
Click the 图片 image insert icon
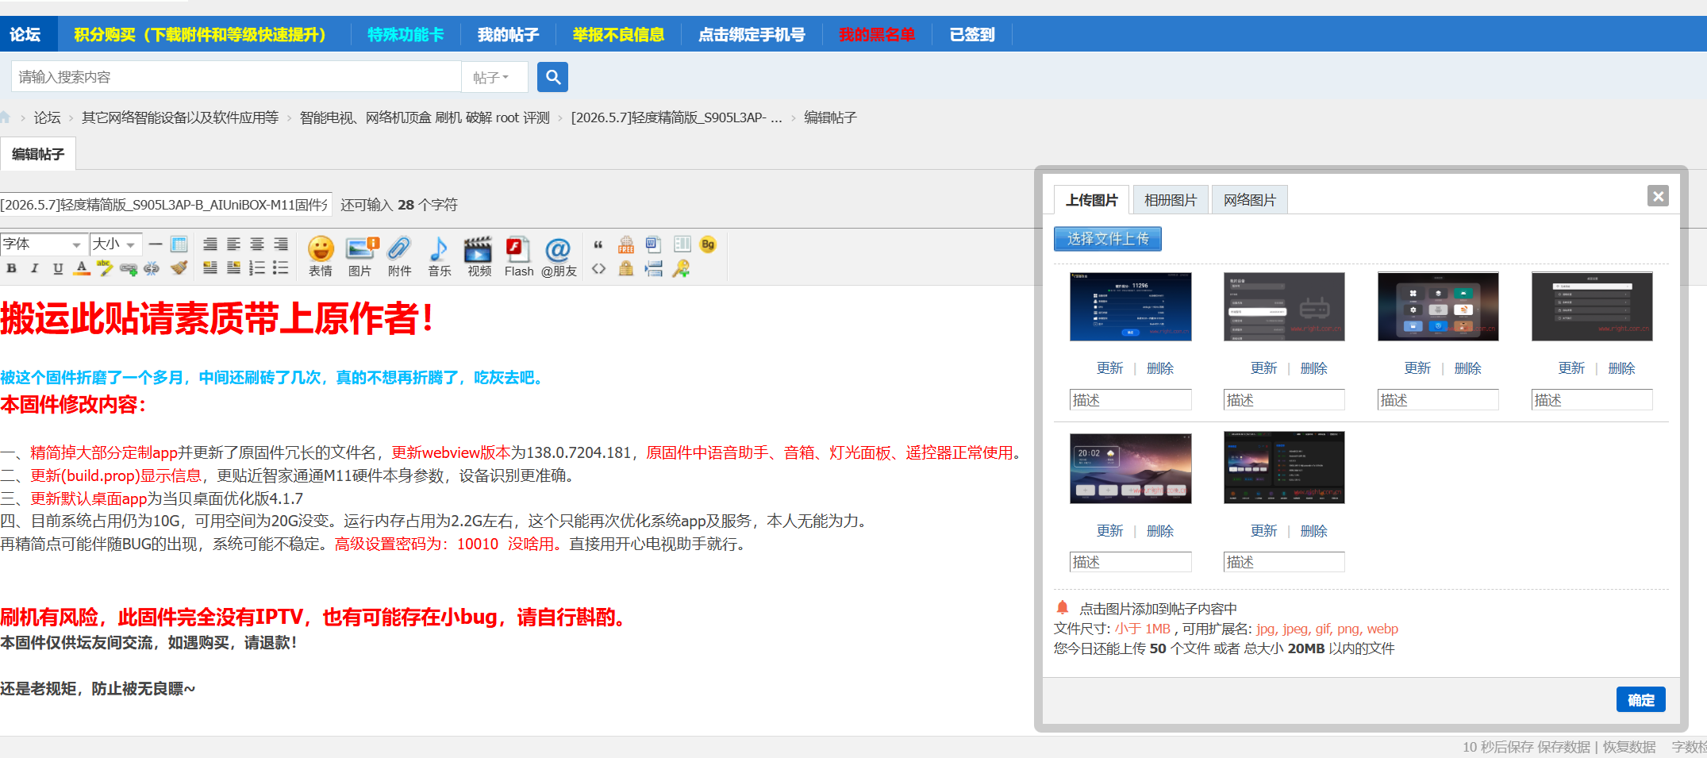361,256
